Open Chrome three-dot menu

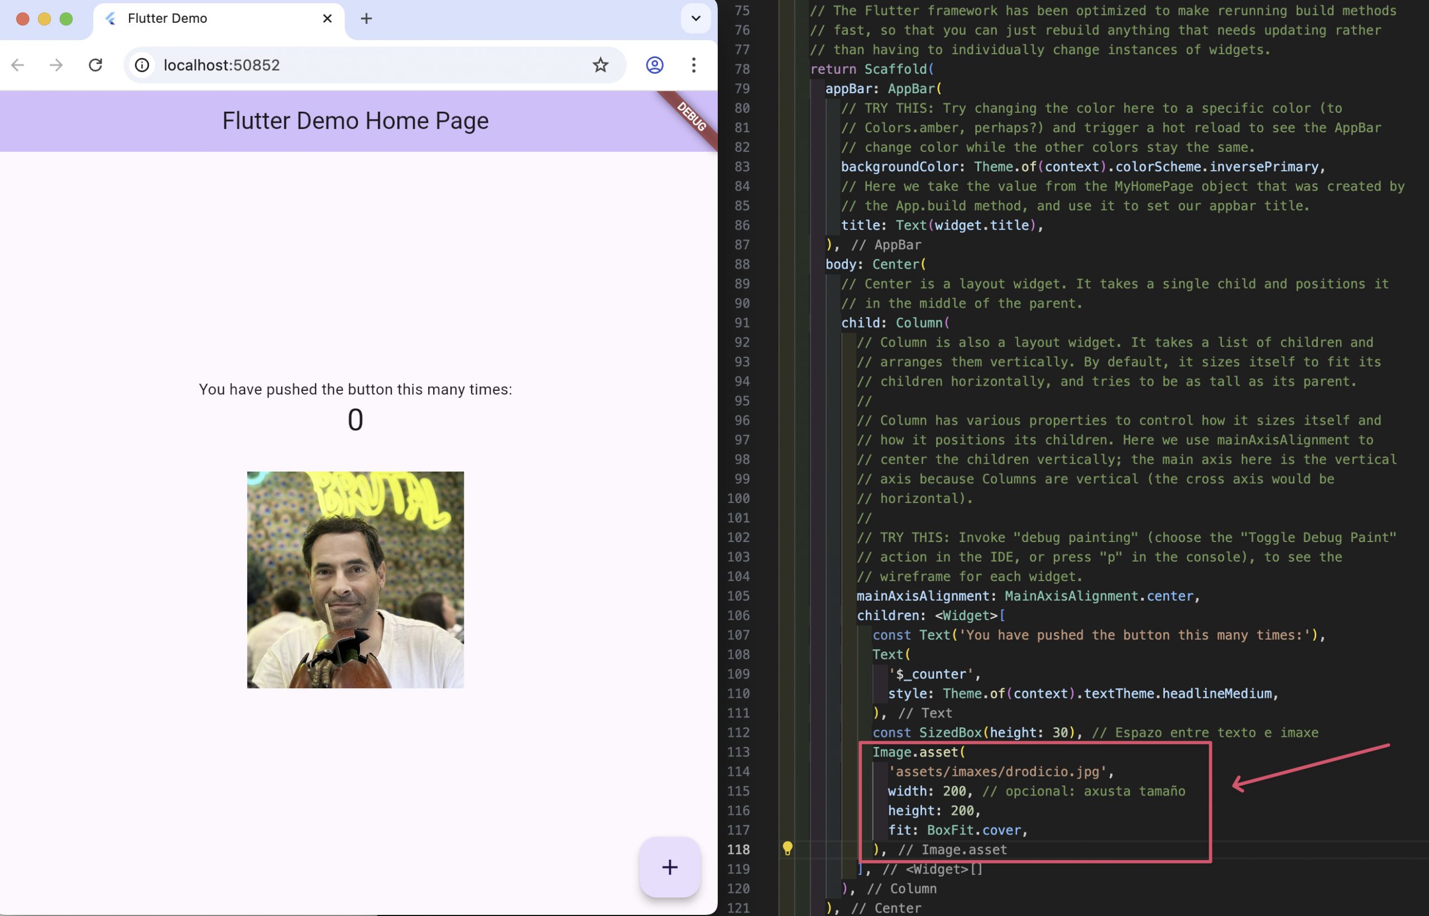pyautogui.click(x=693, y=65)
